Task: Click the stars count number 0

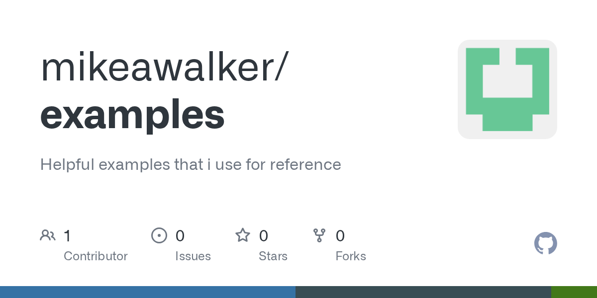Action: tap(264, 235)
